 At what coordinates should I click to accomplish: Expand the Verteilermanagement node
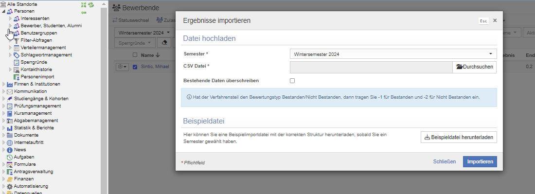[10, 48]
